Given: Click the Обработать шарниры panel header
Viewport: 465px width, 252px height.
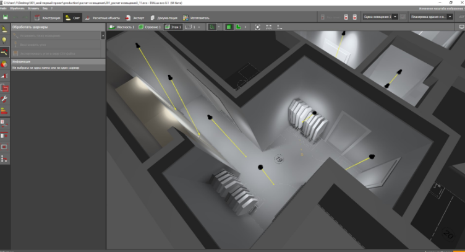Looking at the screenshot, I should (58, 27).
